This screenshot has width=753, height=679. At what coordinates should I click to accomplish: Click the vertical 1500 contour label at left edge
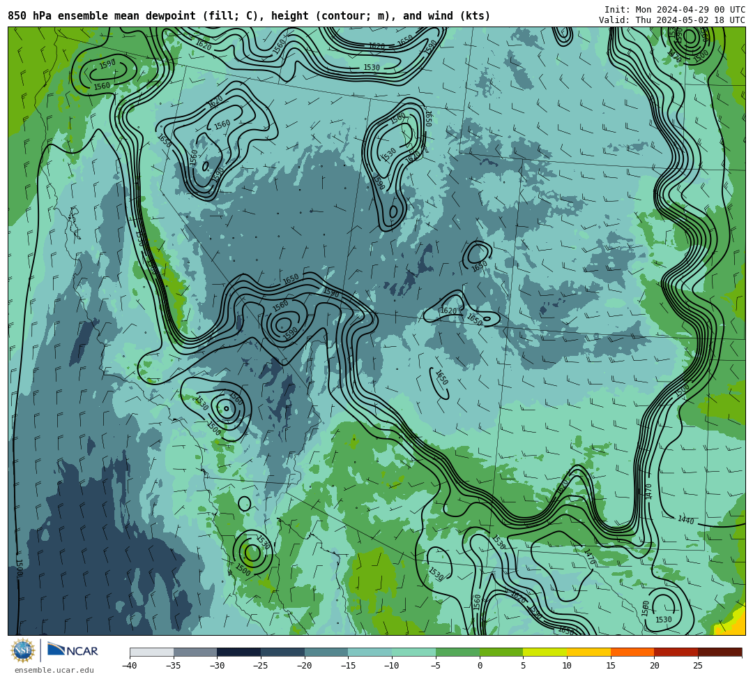coord(20,567)
